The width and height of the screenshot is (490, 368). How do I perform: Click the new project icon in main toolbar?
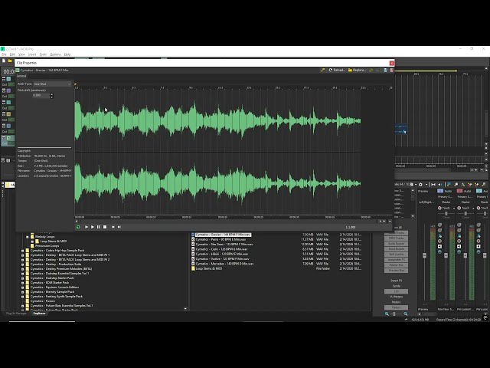click(4, 61)
